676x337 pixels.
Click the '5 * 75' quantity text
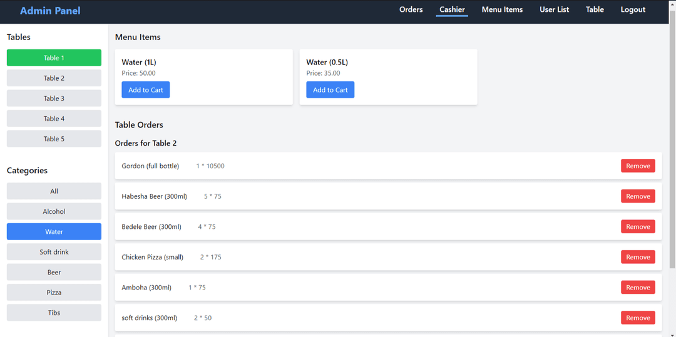[213, 196]
